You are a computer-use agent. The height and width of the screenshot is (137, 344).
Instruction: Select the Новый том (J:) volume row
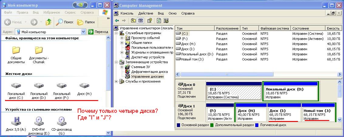click(258, 59)
